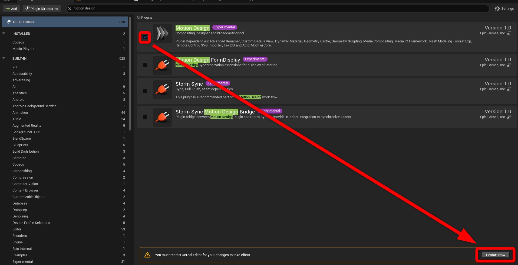The height and width of the screenshot is (265, 518).
Task: Enable Storm Sync Motion Design Bridge checkbox
Action: (x=145, y=117)
